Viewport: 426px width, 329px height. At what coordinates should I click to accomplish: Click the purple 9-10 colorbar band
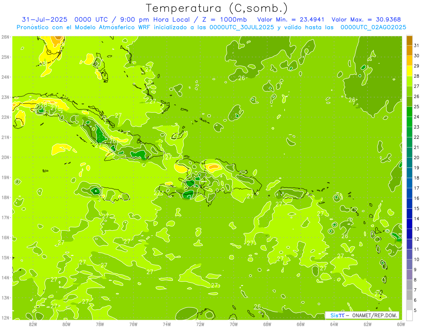click(x=409, y=265)
